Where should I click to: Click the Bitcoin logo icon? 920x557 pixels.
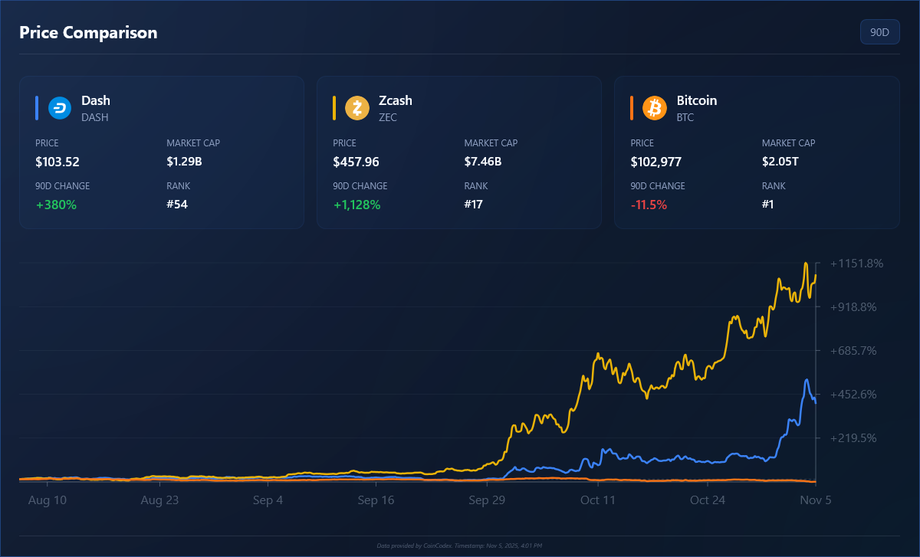654,107
